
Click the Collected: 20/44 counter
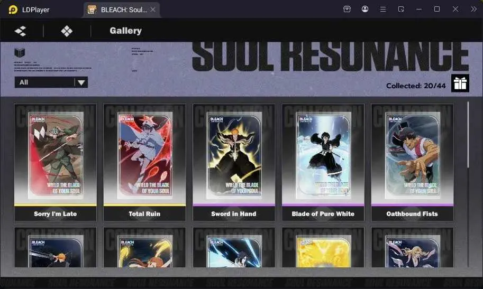coord(416,86)
